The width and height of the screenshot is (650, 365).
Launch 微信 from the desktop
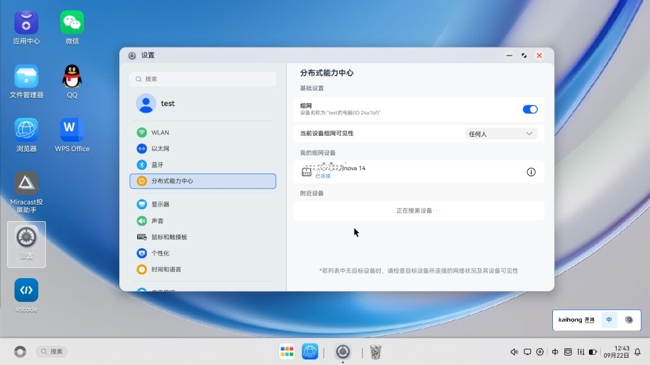(72, 27)
